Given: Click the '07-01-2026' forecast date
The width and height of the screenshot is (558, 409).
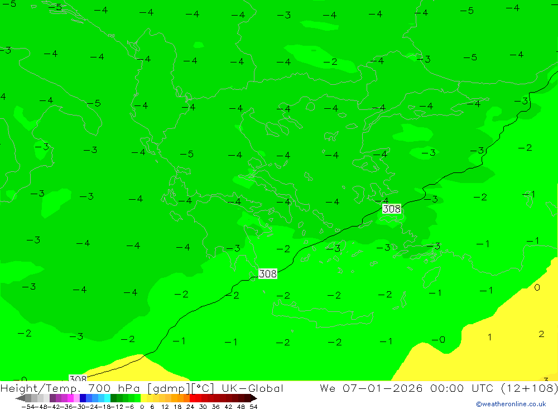Looking at the screenshot, I should click(383, 388).
